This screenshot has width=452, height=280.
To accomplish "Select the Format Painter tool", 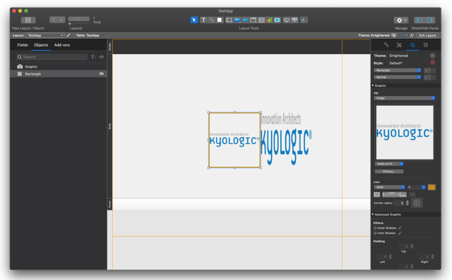I will [304, 20].
